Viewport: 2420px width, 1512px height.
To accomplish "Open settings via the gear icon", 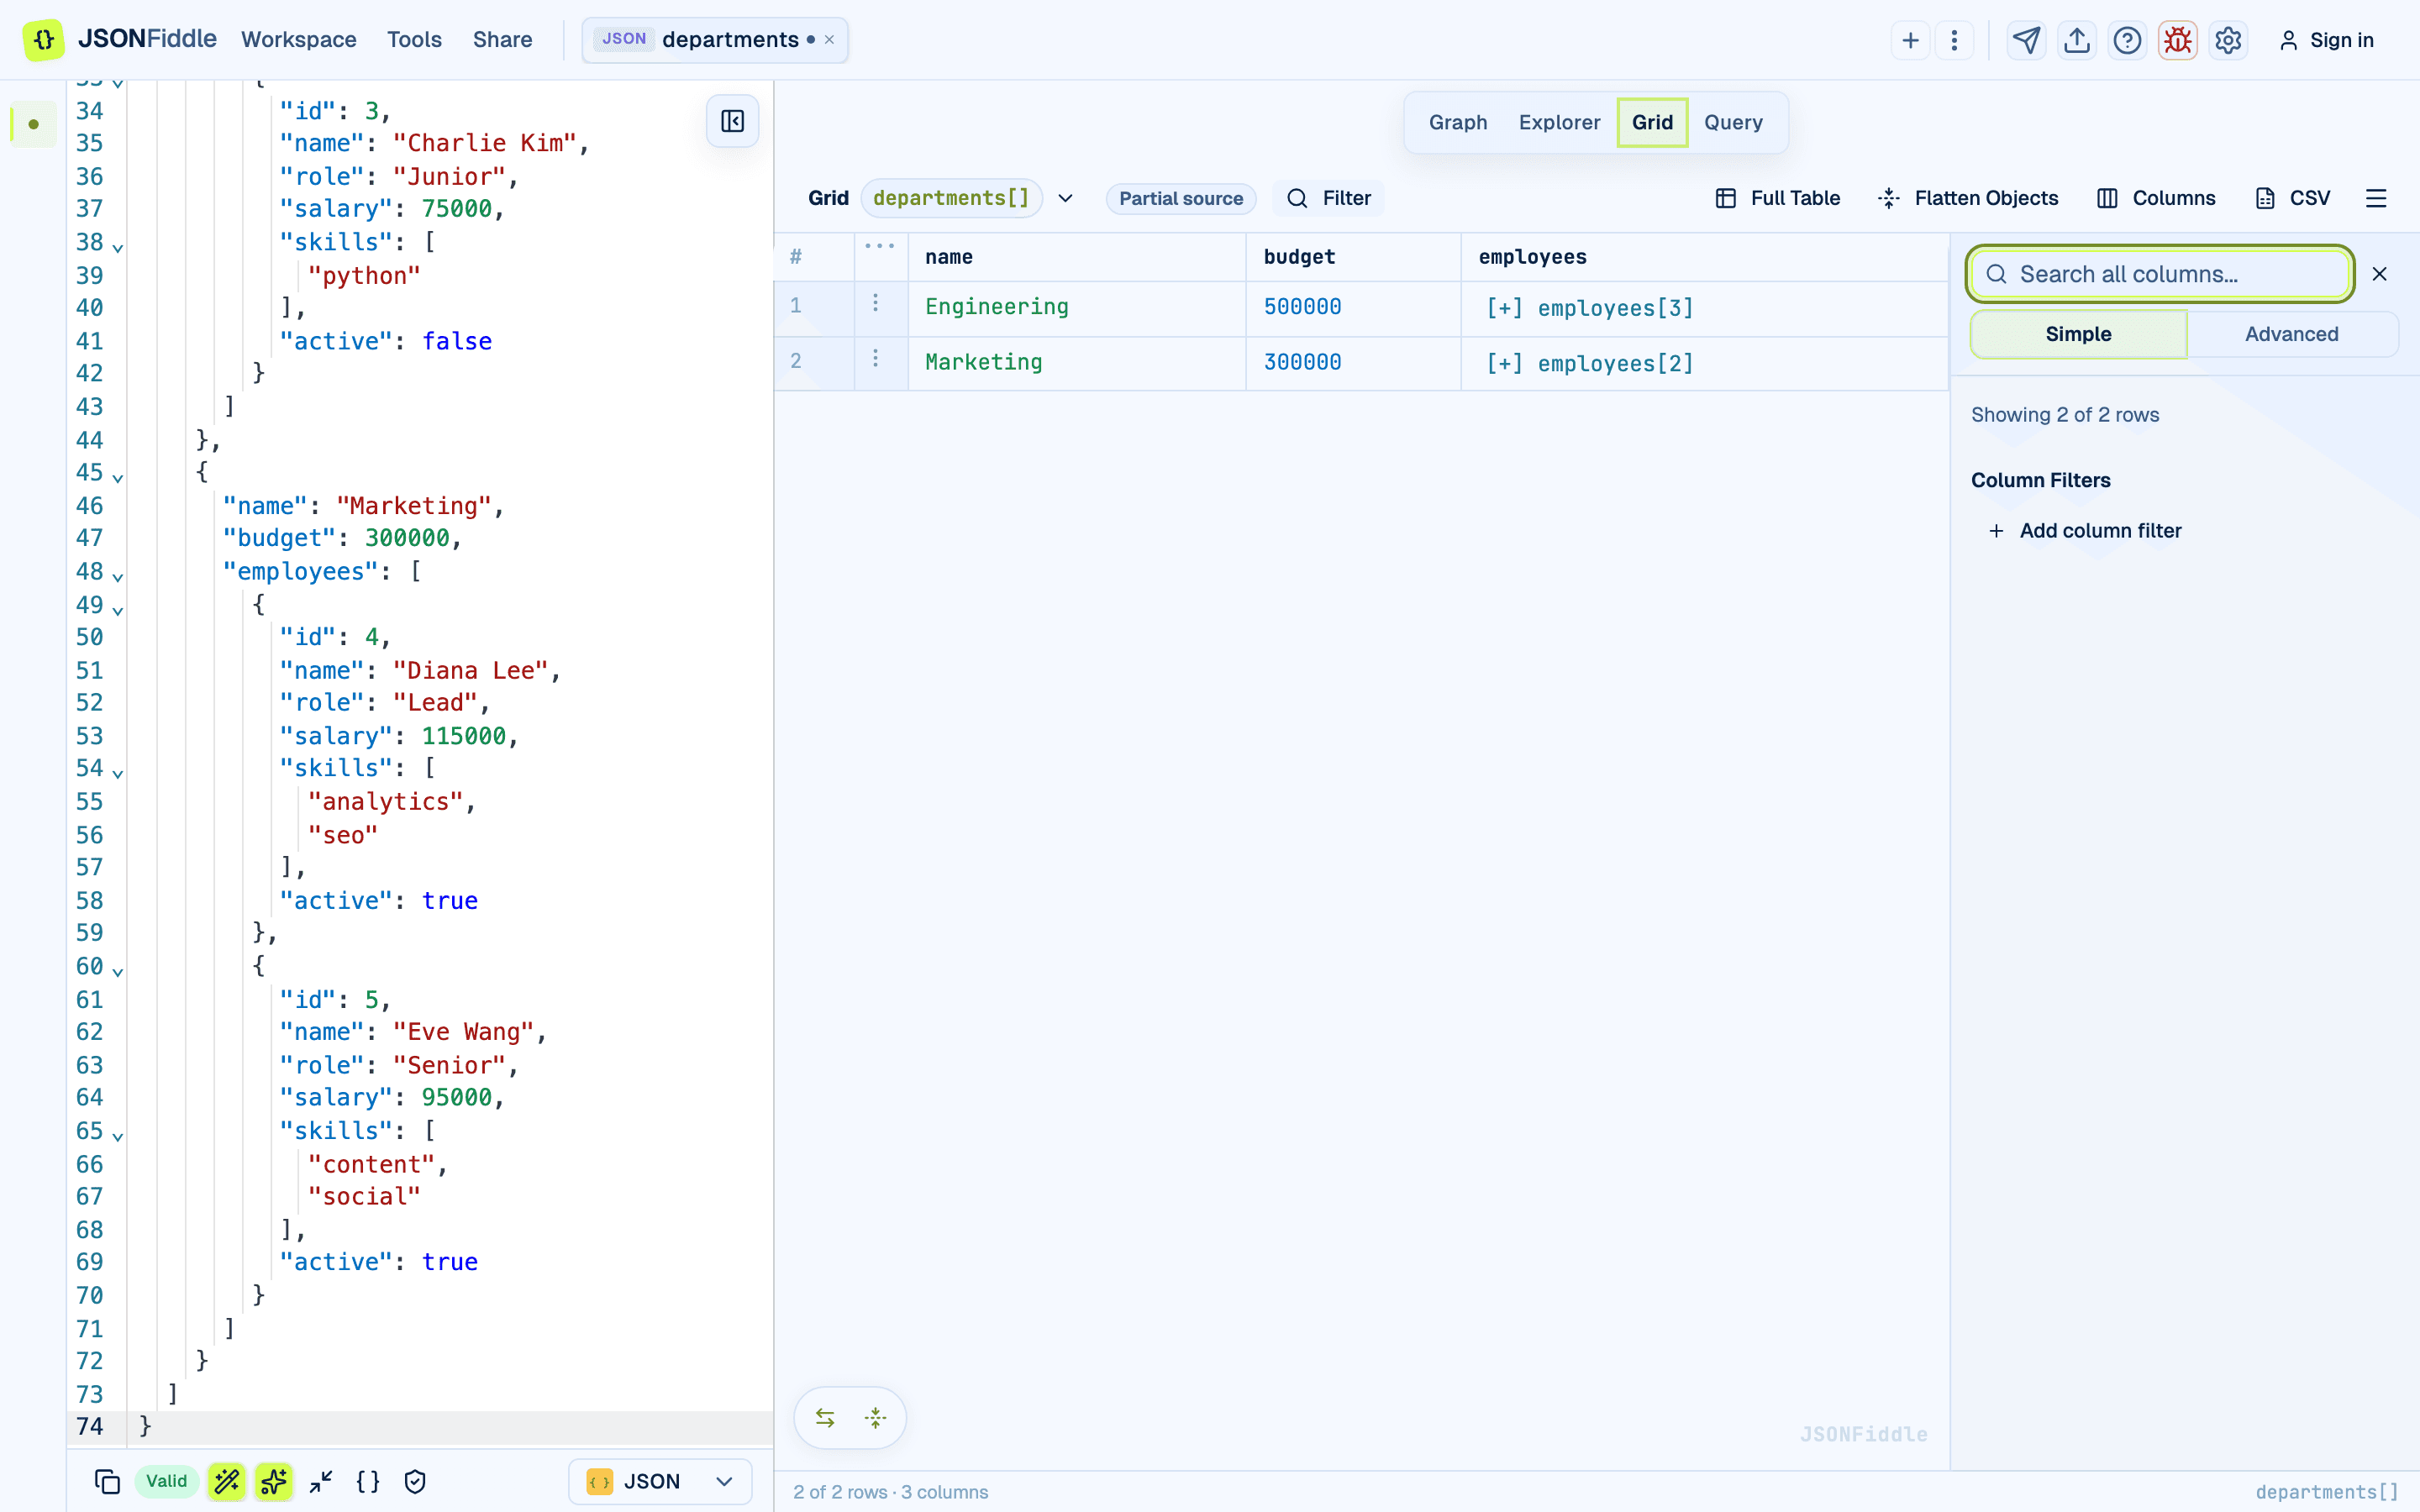I will coord(2228,40).
